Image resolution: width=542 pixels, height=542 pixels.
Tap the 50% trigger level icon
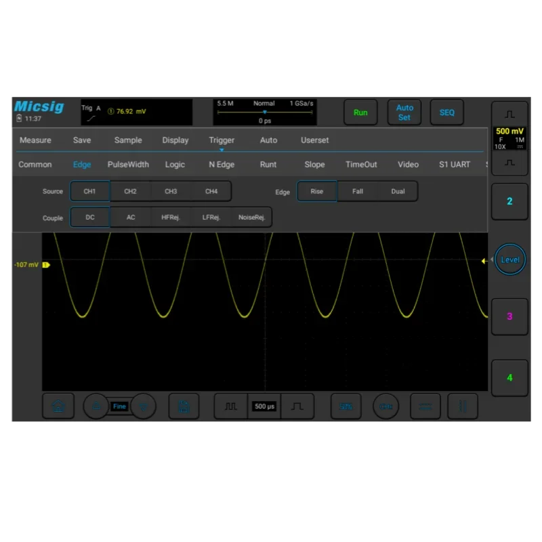tap(346, 406)
